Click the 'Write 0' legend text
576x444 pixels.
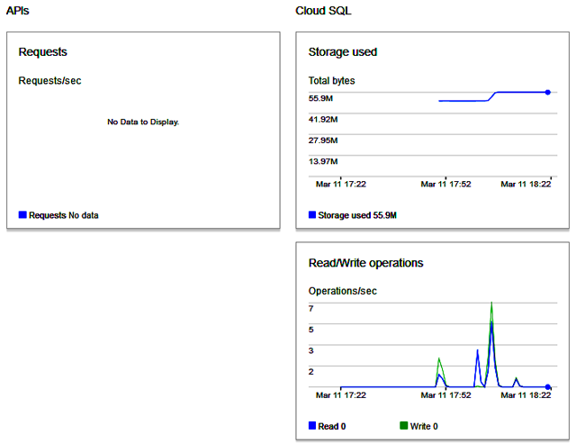pyautogui.click(x=424, y=426)
